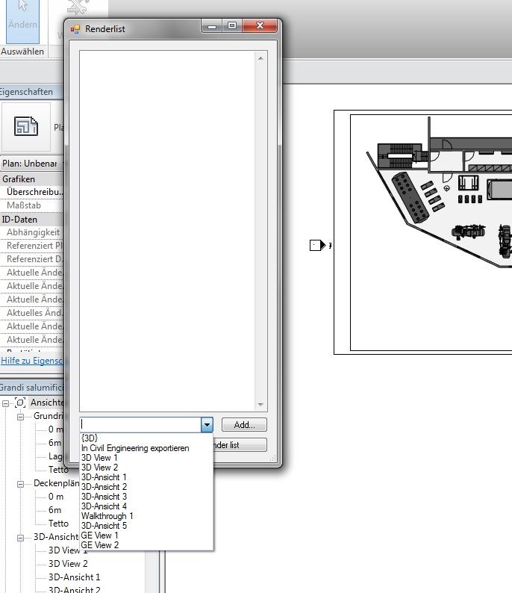Click the Plan sheet type icon in properties
The height and width of the screenshot is (593, 512).
tap(26, 126)
